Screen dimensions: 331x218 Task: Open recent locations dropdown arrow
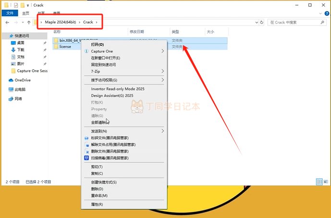23,23
